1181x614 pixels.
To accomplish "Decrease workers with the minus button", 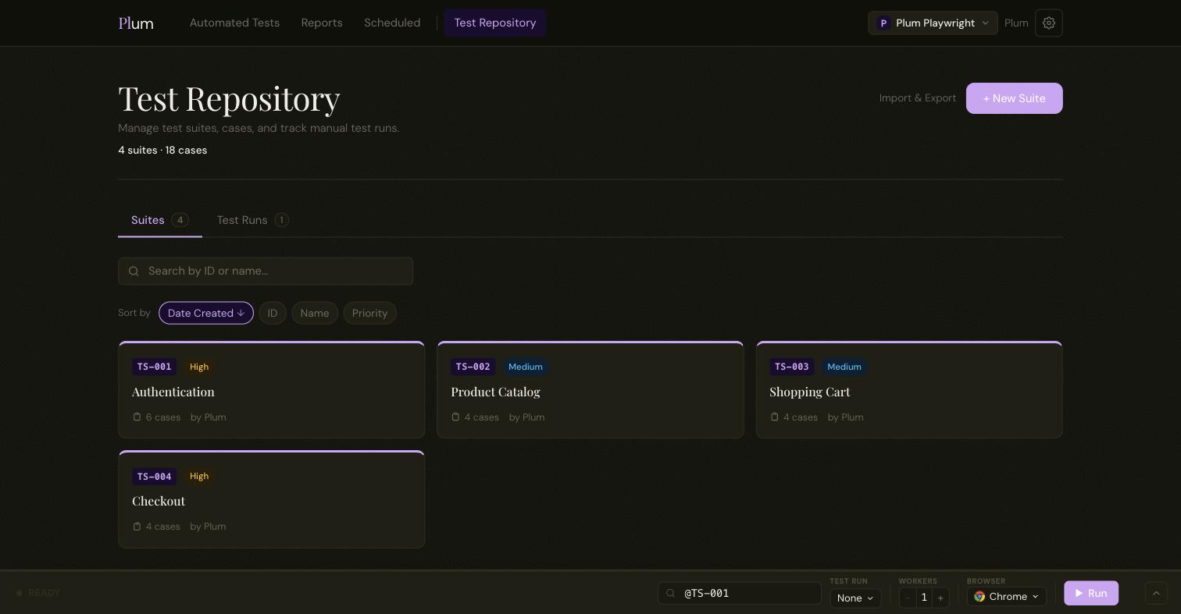I will [908, 598].
